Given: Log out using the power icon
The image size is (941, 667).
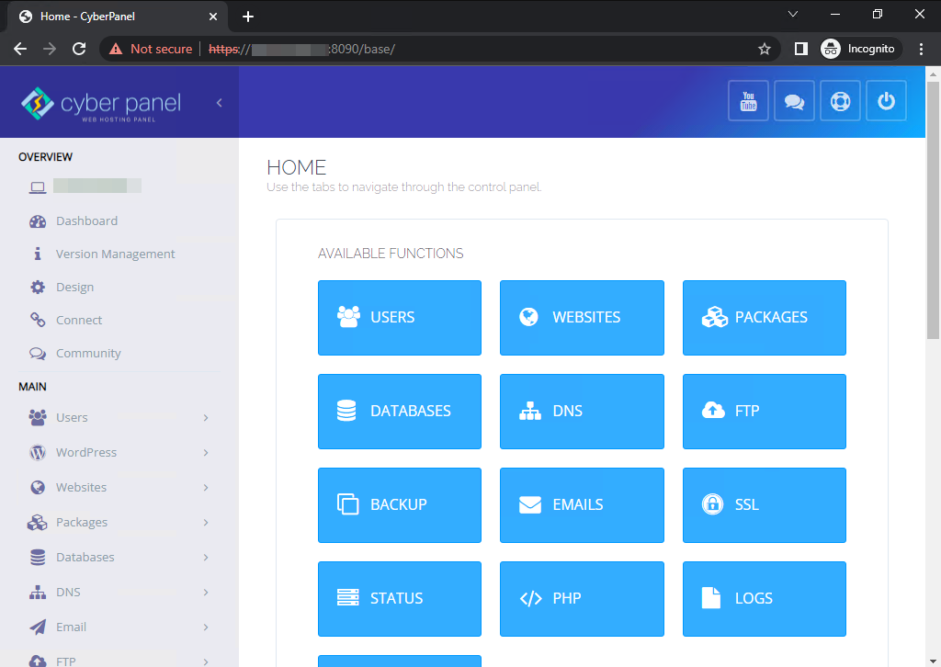Looking at the screenshot, I should click(886, 101).
